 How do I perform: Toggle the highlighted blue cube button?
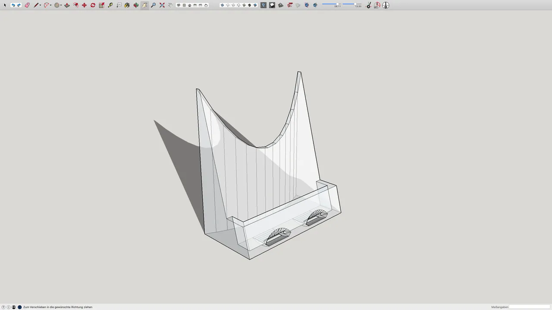point(263,5)
